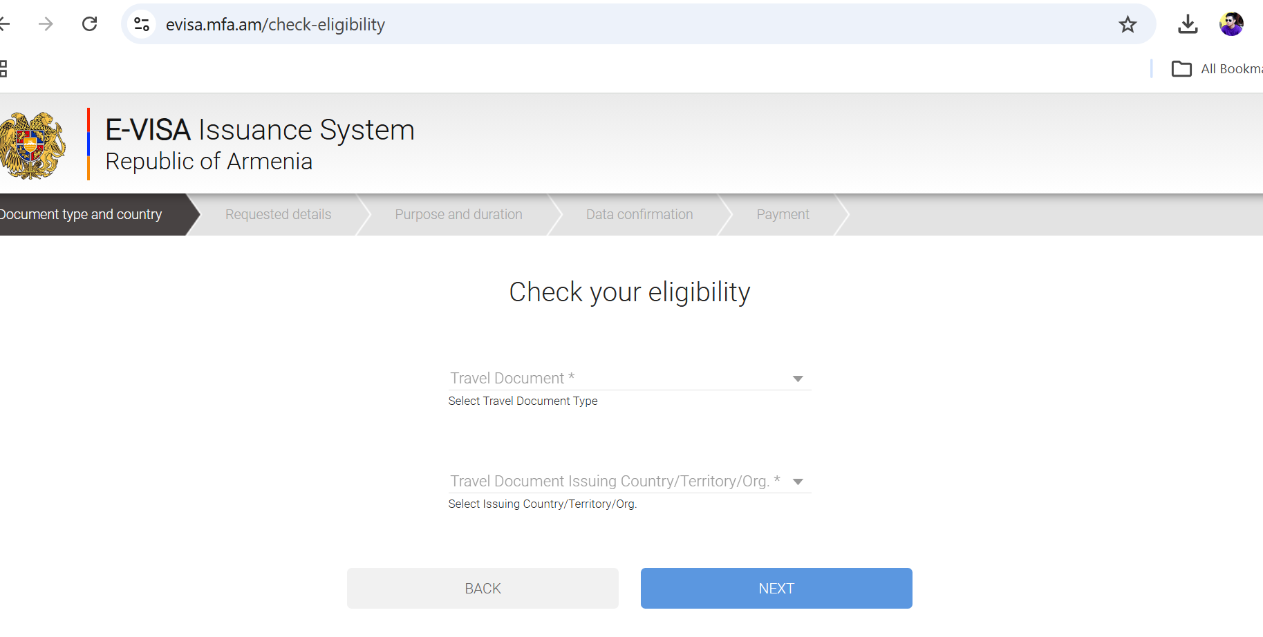Viewport: 1263px width, 637px height.
Task: Expand the Issuing Country/Territory/Org. dropdown arrow
Action: coord(798,482)
